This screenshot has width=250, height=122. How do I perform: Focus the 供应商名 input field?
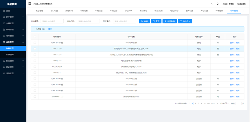[124, 21]
